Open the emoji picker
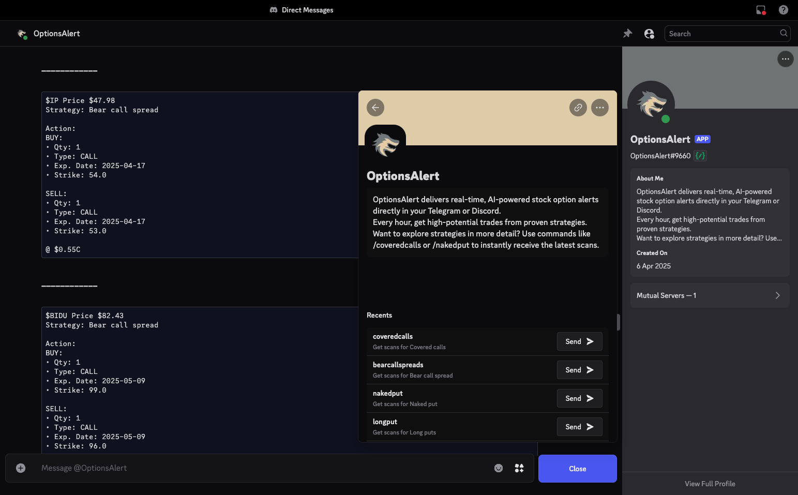The height and width of the screenshot is (495, 798). coord(499,468)
